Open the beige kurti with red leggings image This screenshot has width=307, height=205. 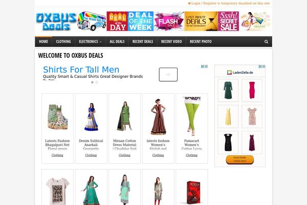point(158,191)
